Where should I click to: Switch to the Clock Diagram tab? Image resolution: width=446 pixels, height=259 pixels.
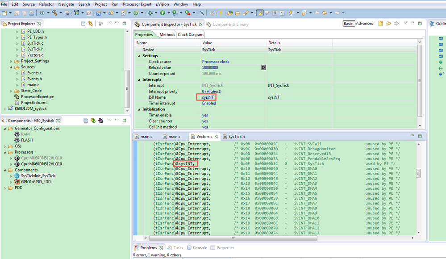[x=191, y=34]
